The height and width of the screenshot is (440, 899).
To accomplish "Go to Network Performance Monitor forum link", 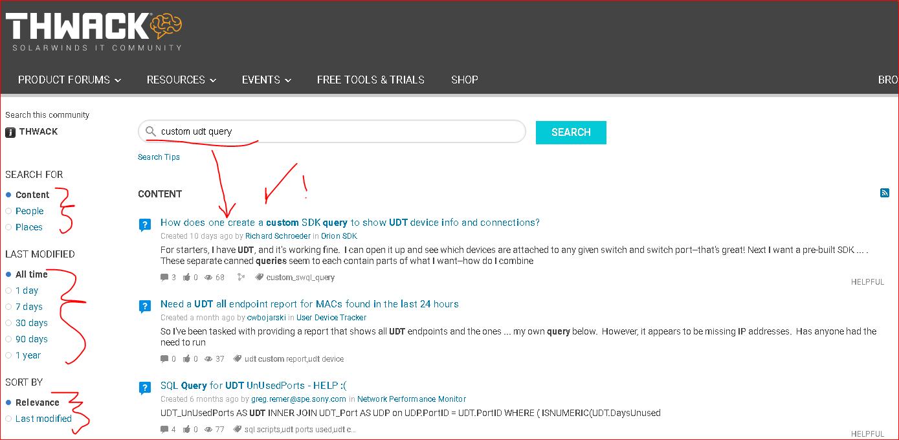I will pyautogui.click(x=412, y=399).
